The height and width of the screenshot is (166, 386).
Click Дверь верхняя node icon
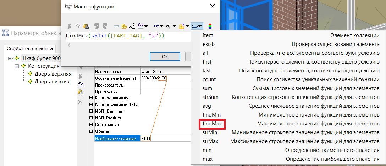coord(30,74)
